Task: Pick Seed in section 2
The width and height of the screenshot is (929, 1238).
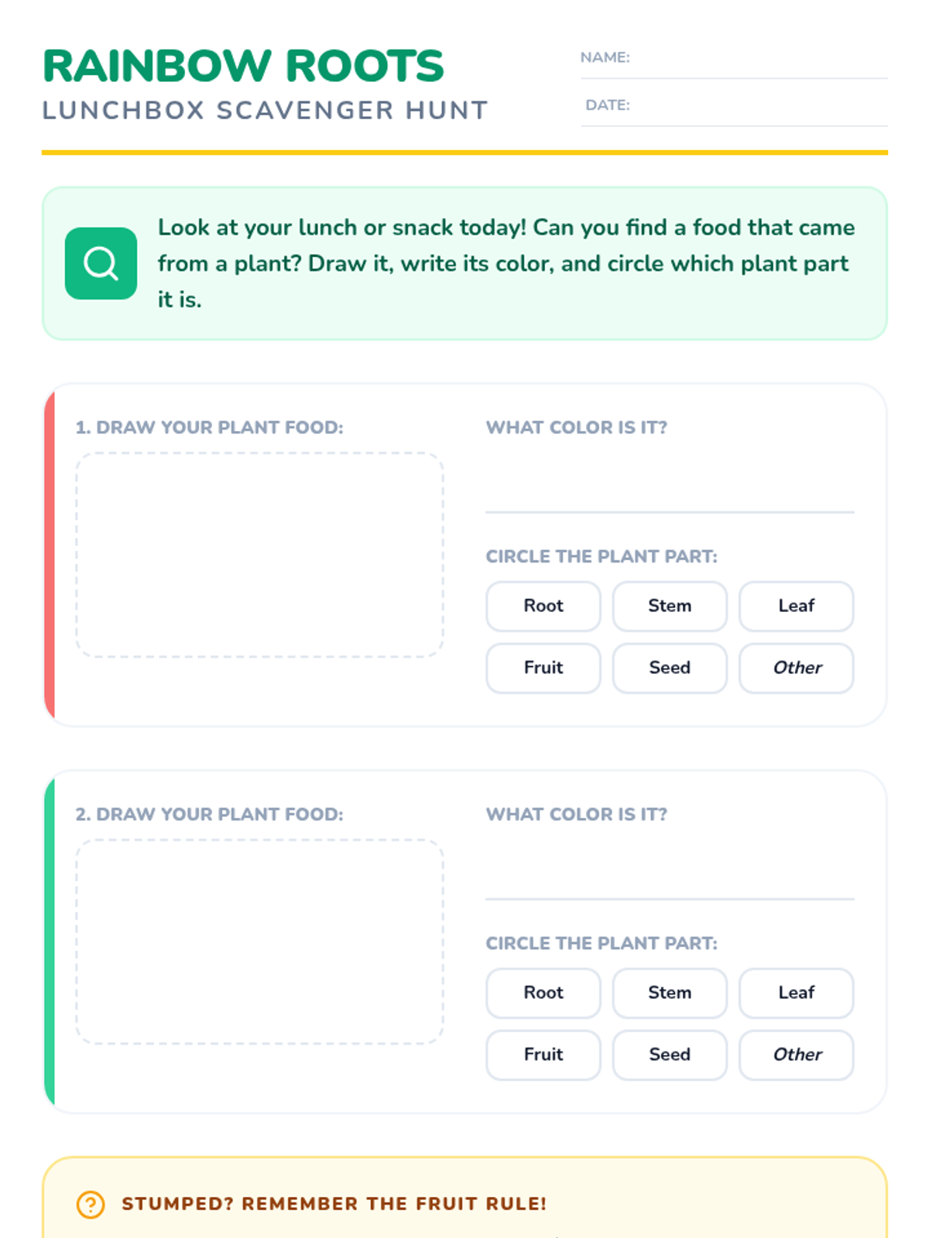Action: [x=670, y=1055]
